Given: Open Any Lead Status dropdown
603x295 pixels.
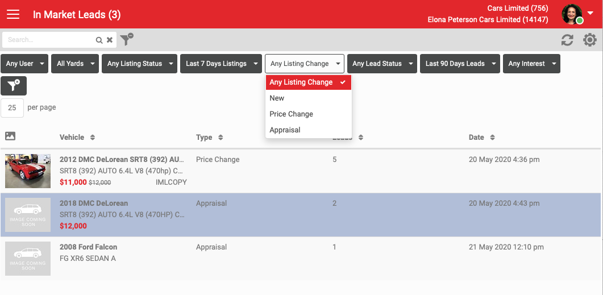Looking at the screenshot, I should [382, 64].
